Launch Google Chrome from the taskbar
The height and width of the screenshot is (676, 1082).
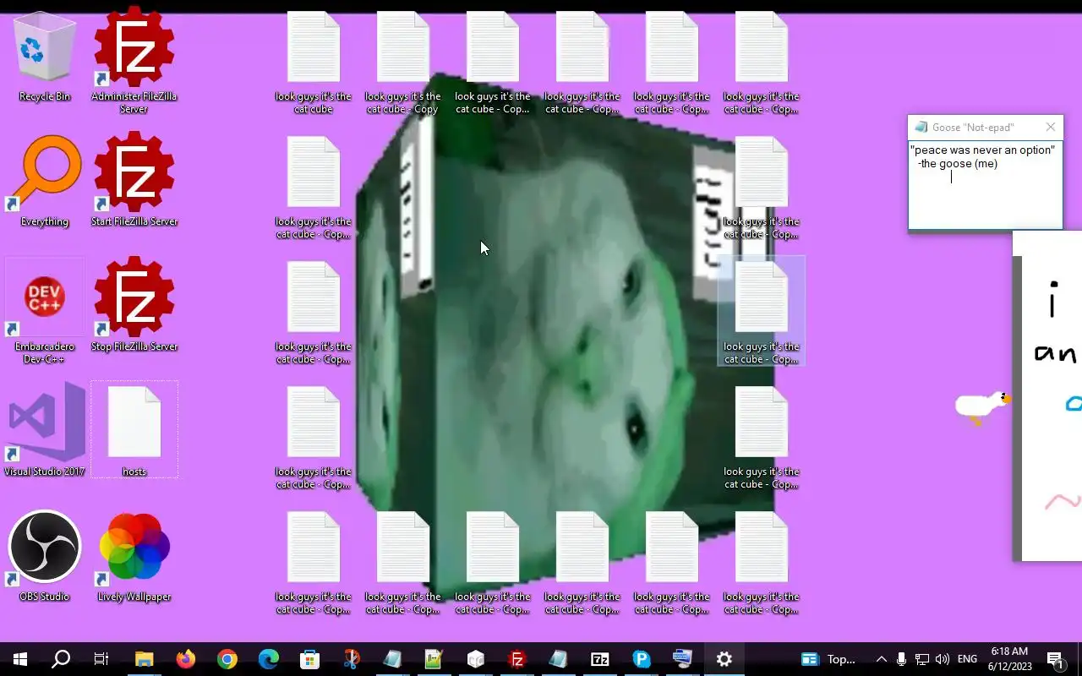tap(227, 659)
